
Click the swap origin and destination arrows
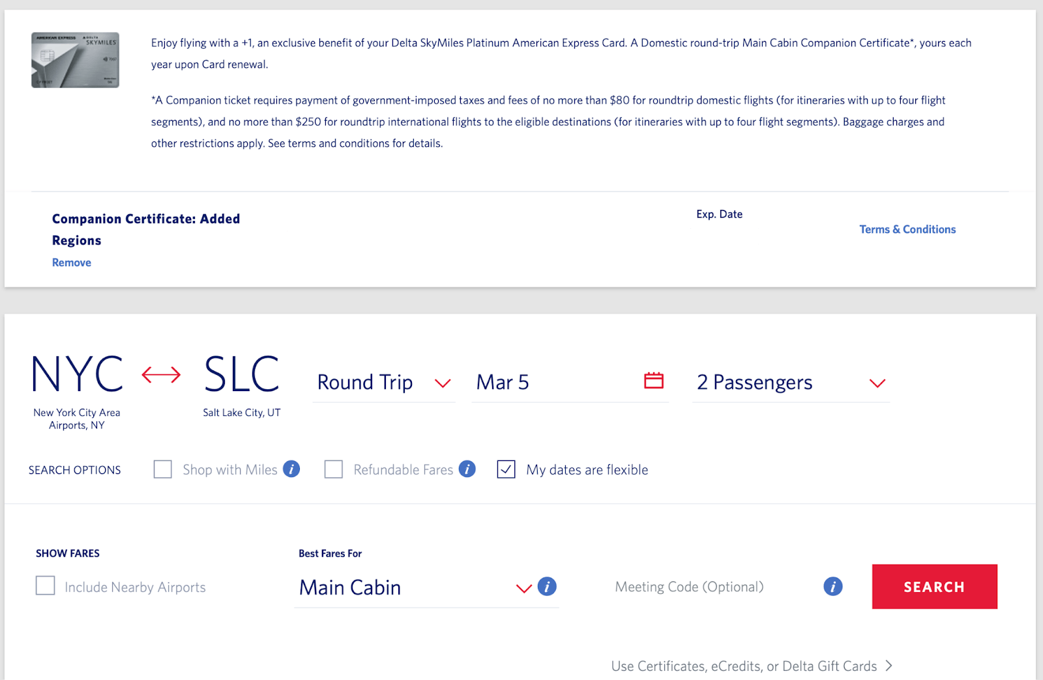coord(161,375)
